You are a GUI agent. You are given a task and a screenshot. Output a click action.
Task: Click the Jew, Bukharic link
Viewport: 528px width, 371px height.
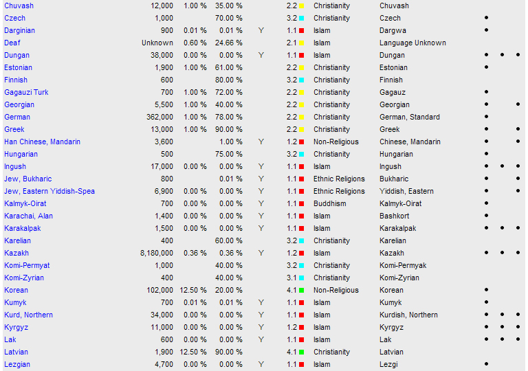[x=28, y=179]
